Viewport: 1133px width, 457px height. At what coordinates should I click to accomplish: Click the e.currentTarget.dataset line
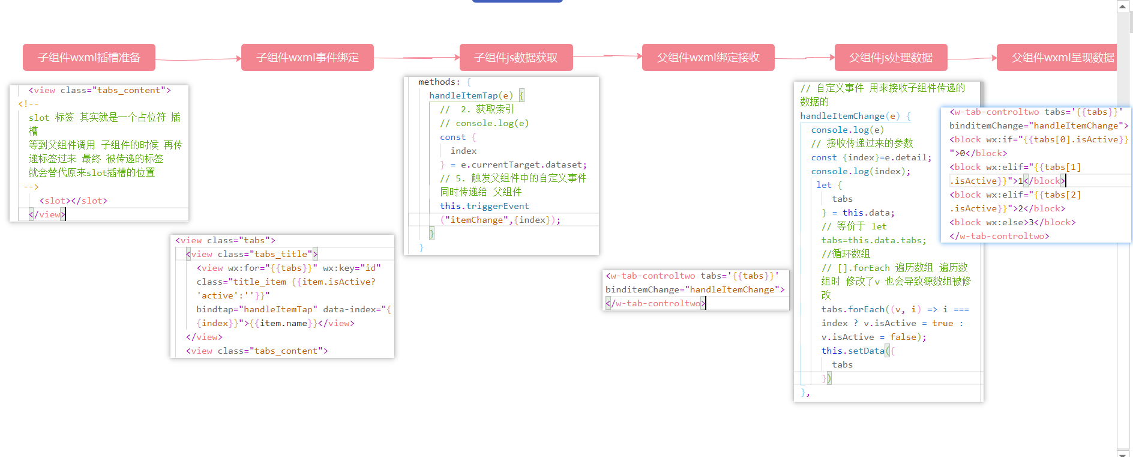pos(514,165)
